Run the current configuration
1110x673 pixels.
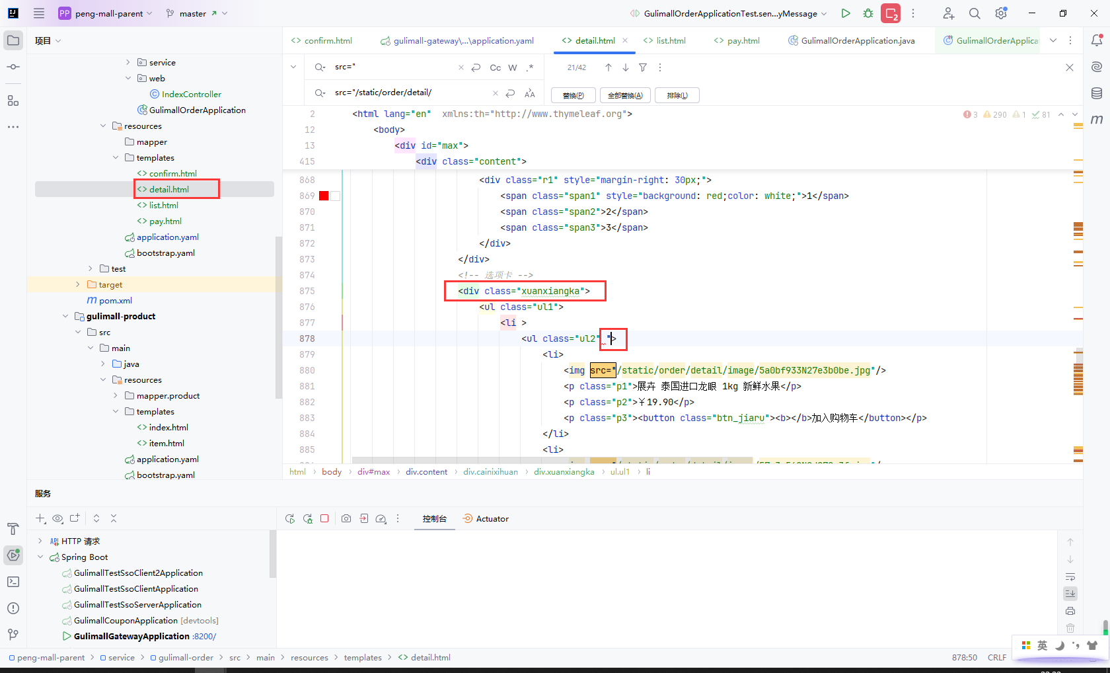(846, 13)
